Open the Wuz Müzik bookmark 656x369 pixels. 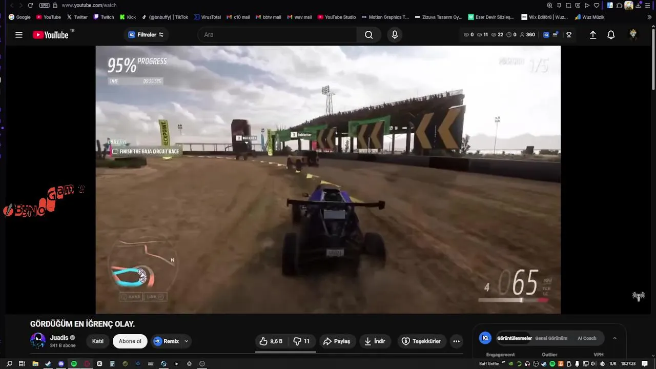pos(589,17)
